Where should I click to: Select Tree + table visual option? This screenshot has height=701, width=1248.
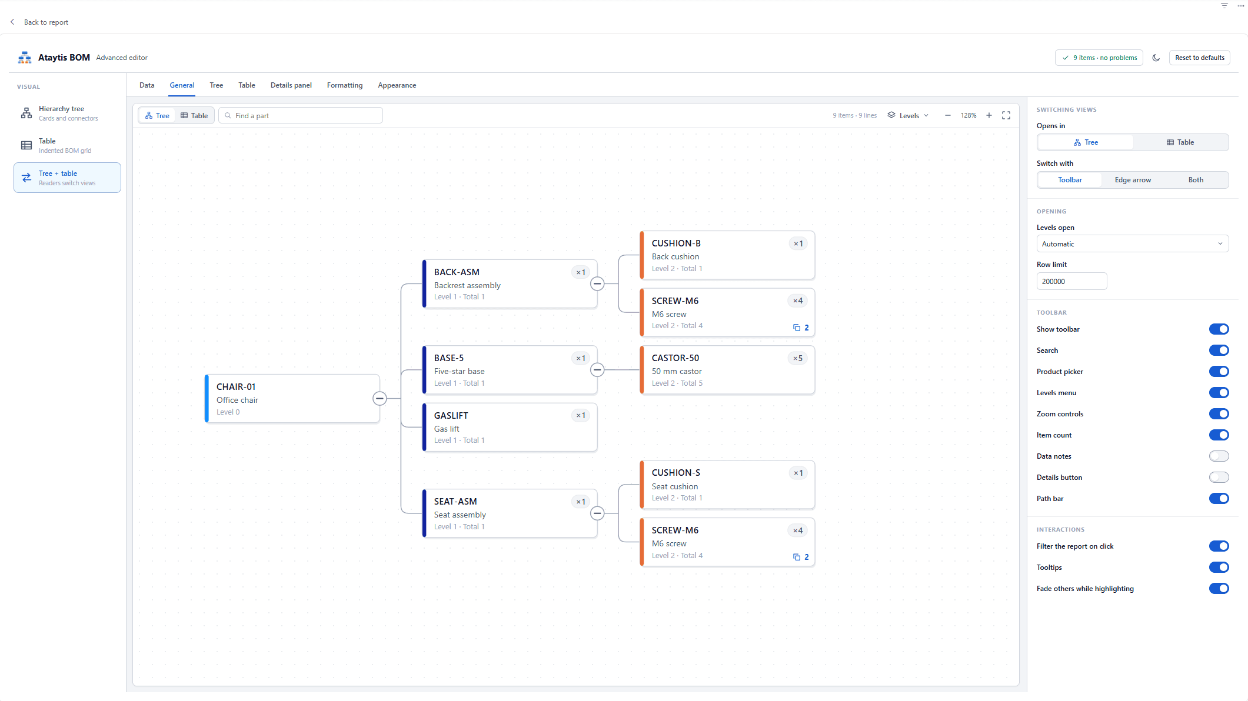67,178
